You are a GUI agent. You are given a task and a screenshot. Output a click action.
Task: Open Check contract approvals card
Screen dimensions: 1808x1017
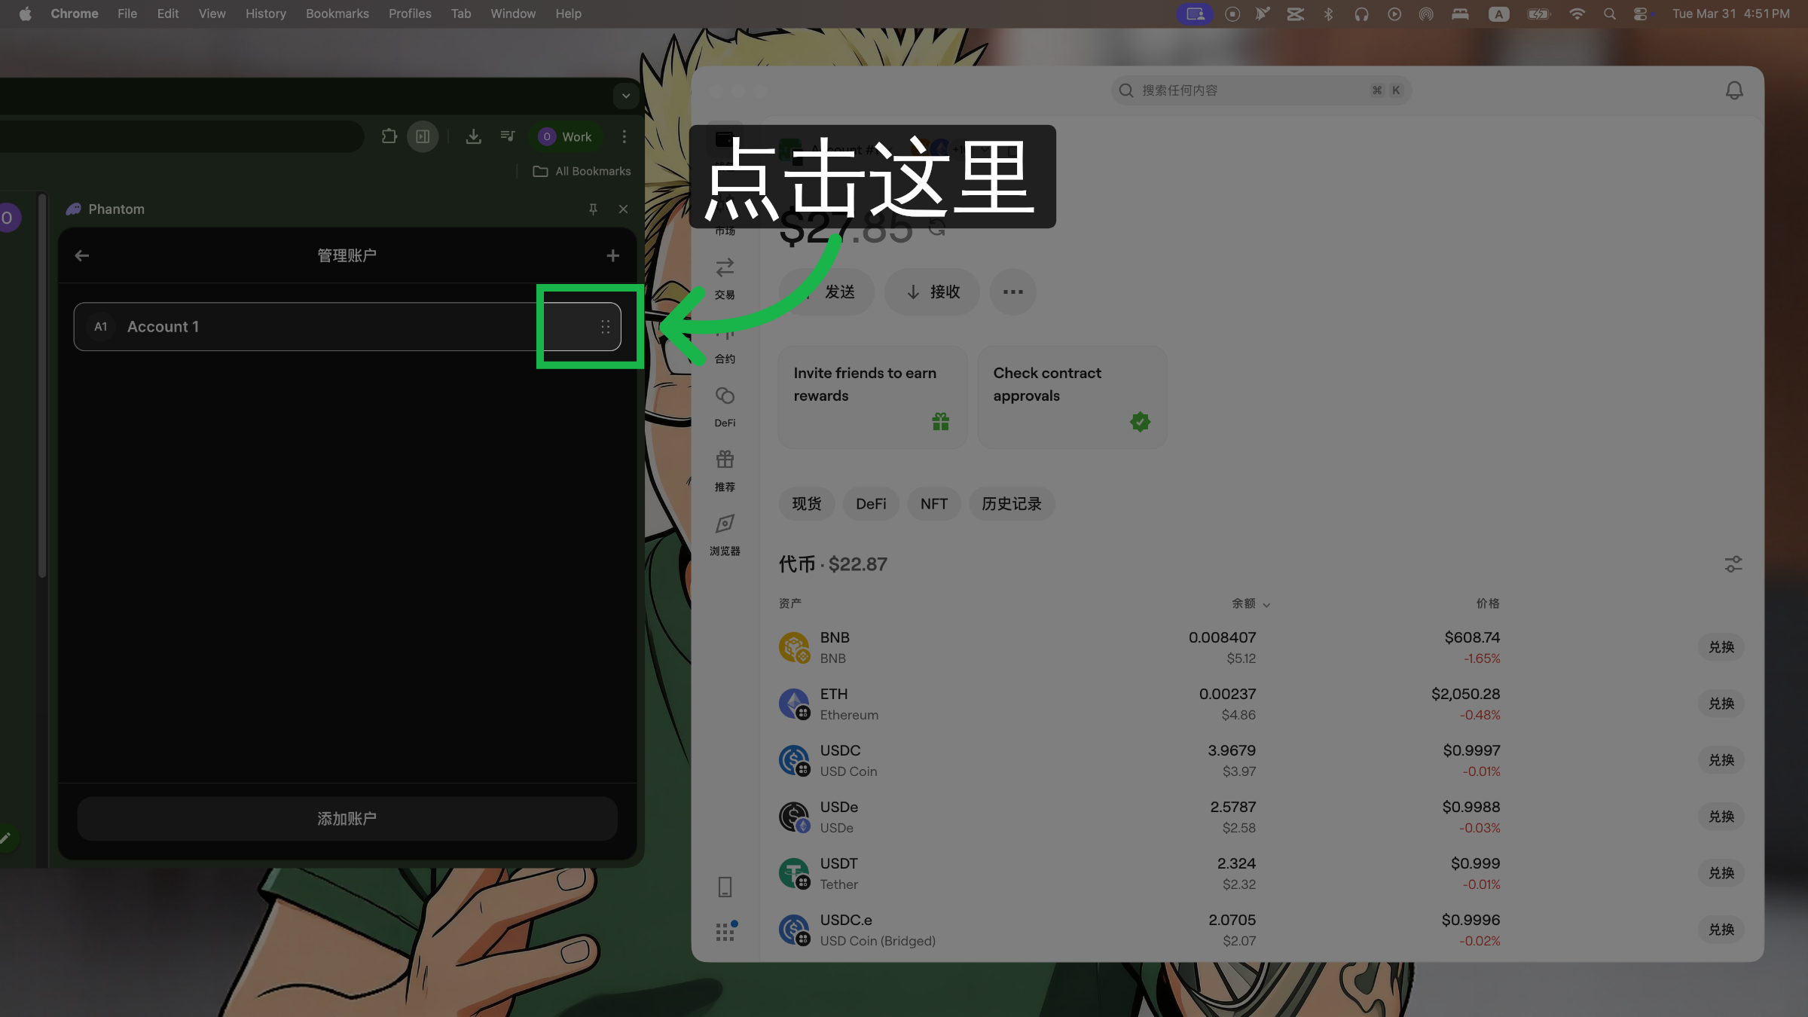click(1072, 397)
